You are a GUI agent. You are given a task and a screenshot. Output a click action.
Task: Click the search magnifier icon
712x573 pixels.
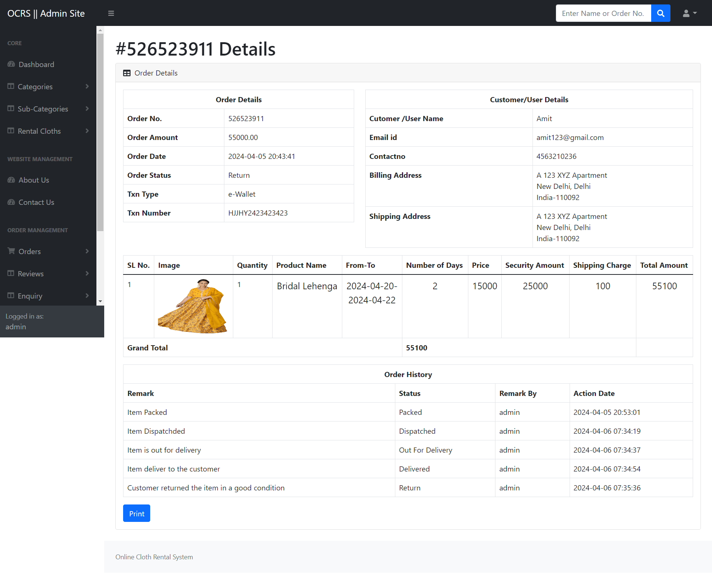pyautogui.click(x=660, y=13)
